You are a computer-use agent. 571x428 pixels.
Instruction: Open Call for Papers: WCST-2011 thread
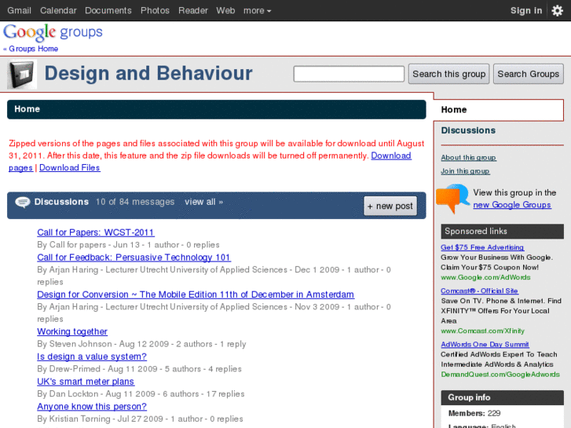[96, 232]
